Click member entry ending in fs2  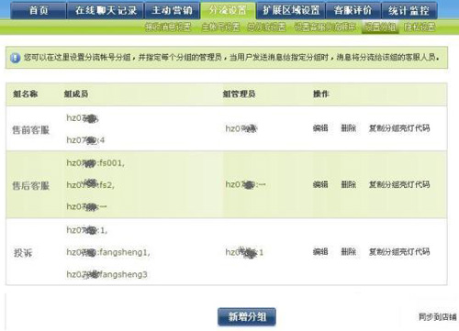90,185
